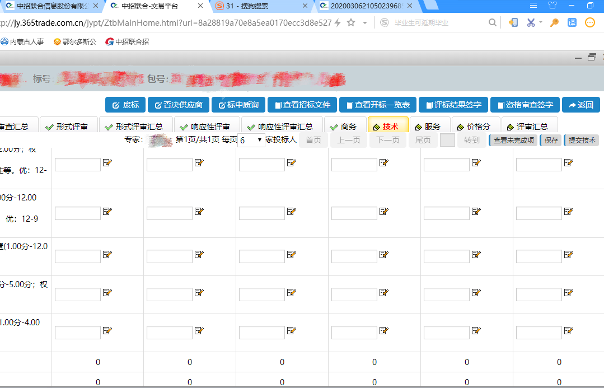
Task: Bookmark page with the star icon
Action: 351,22
